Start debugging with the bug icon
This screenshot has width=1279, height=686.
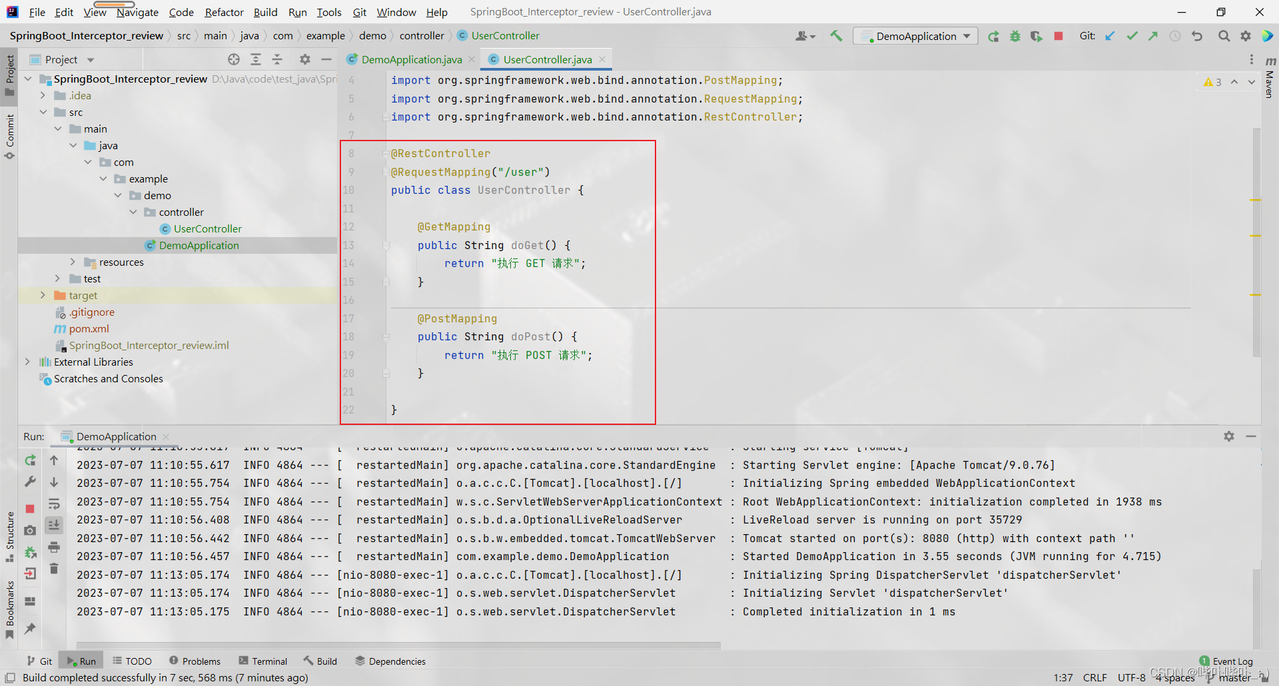(x=1015, y=36)
